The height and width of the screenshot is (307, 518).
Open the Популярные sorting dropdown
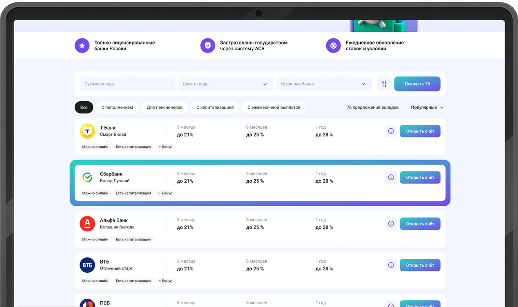(427, 107)
